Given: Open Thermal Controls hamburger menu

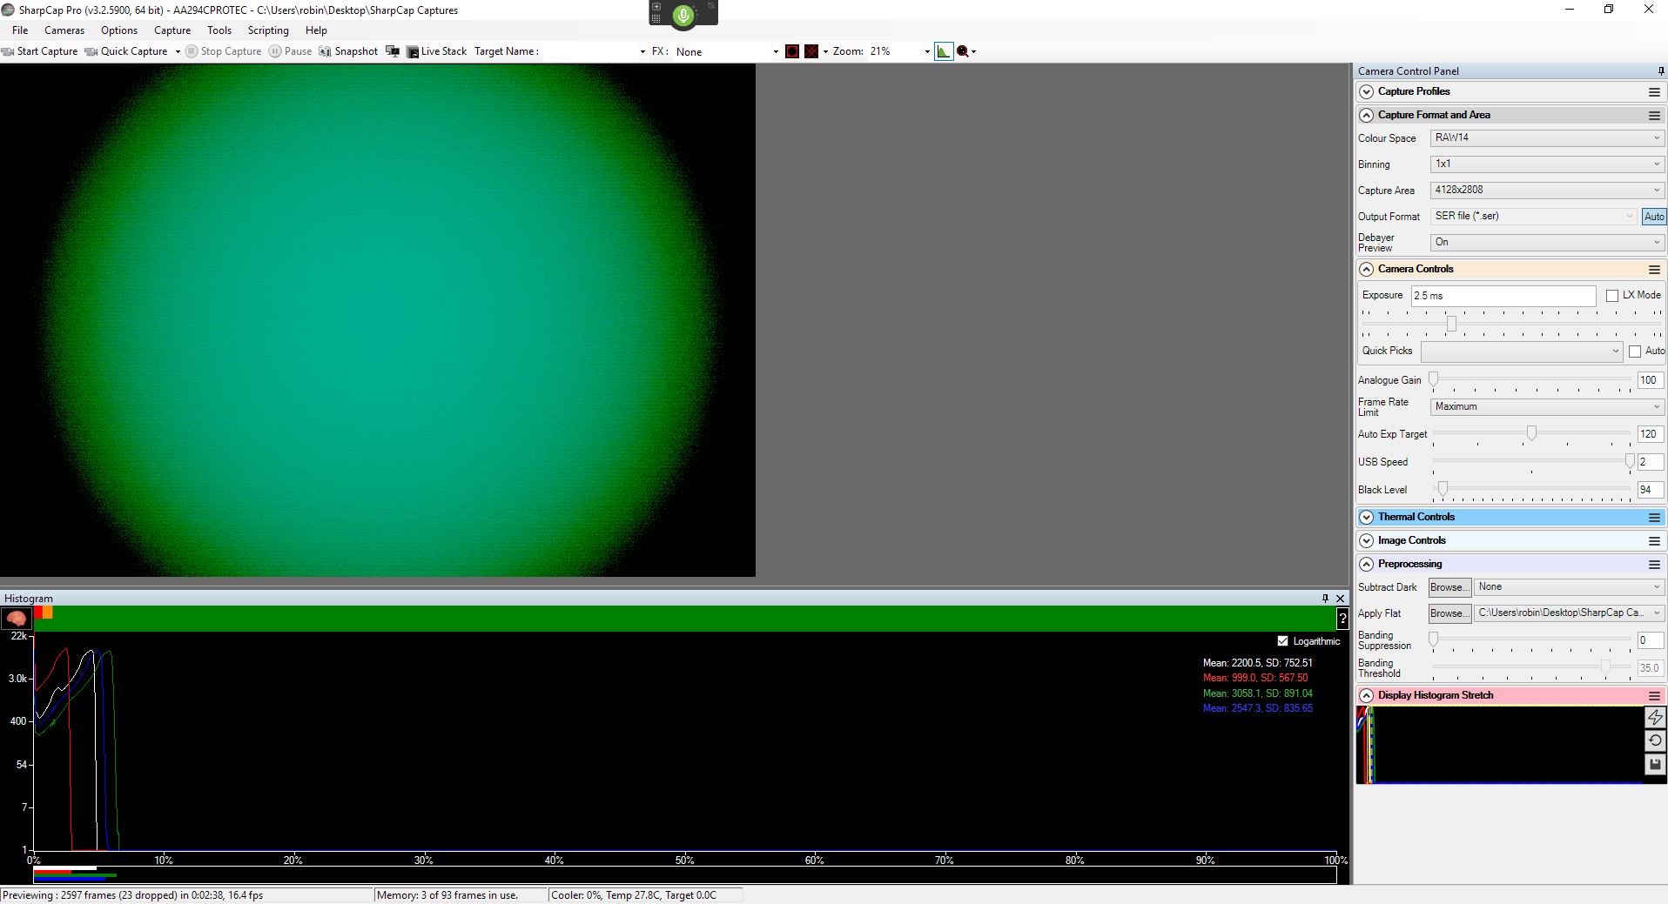Looking at the screenshot, I should point(1654,518).
